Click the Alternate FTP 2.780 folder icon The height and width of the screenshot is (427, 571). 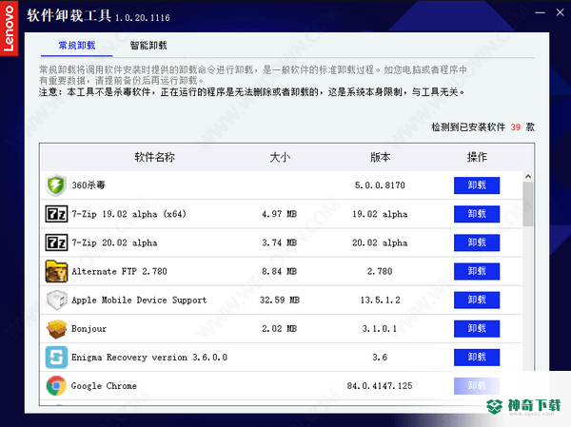pyautogui.click(x=56, y=271)
